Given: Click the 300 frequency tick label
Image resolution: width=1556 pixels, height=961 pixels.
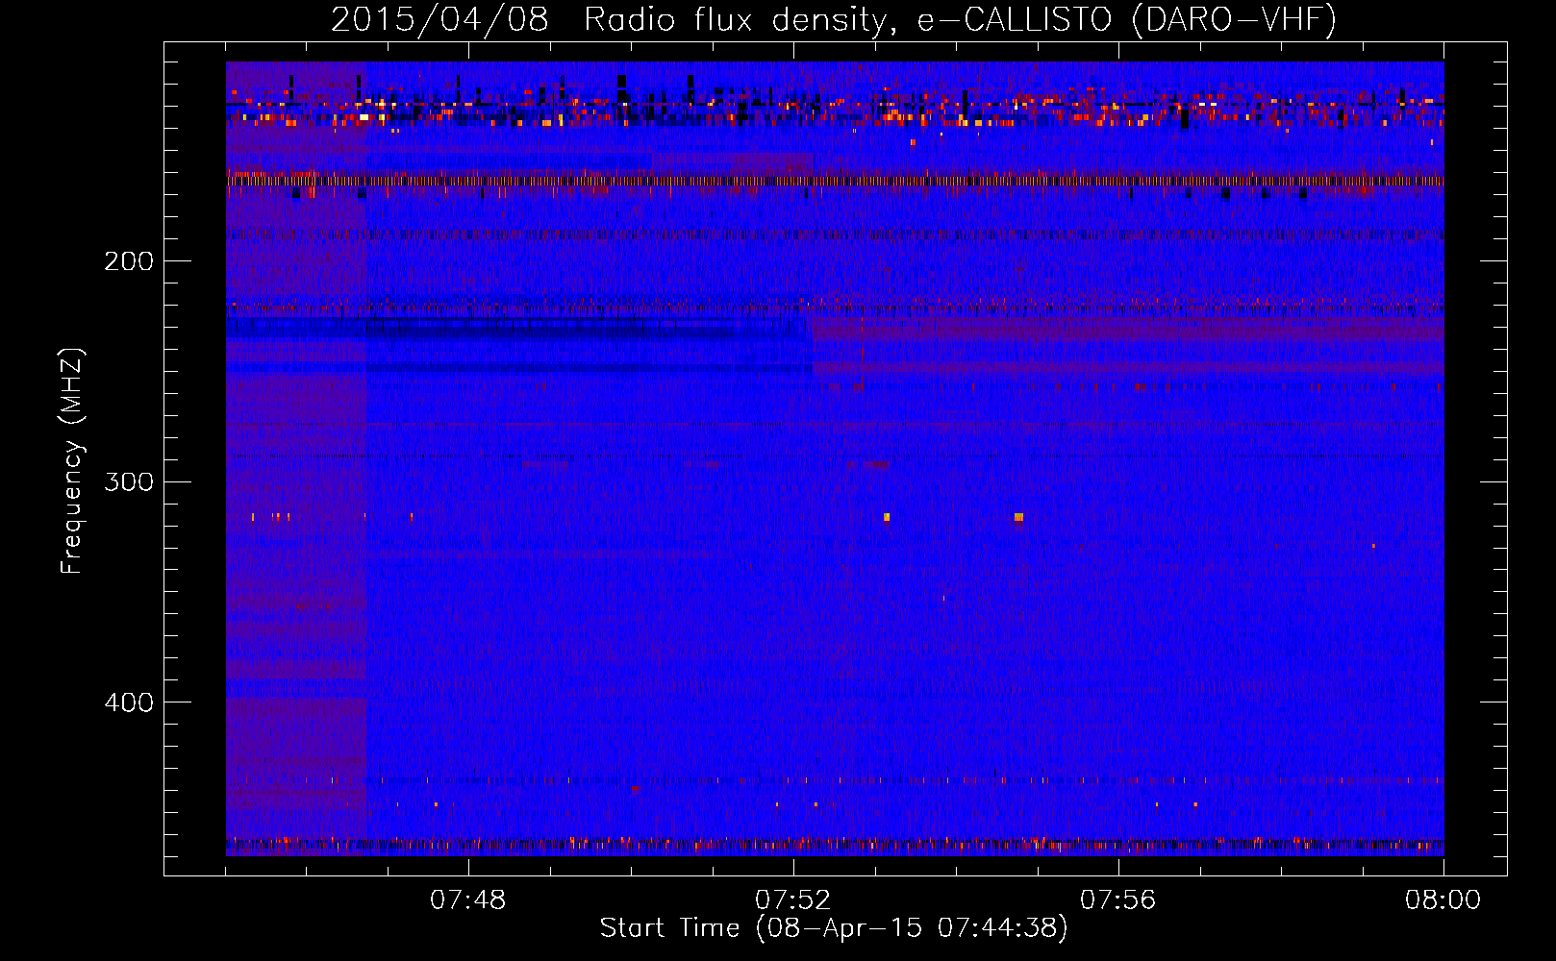Looking at the screenshot, I should click(x=129, y=481).
